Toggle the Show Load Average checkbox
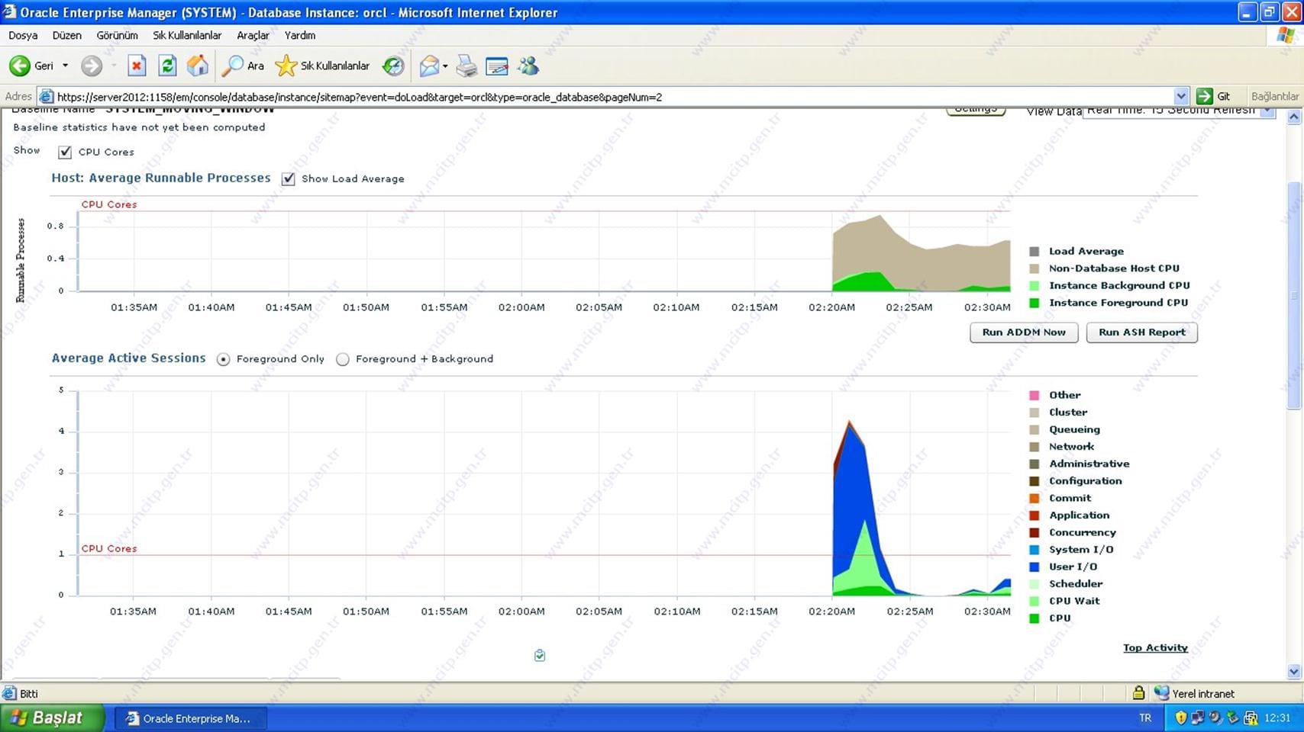The image size is (1304, 732). tap(288, 178)
